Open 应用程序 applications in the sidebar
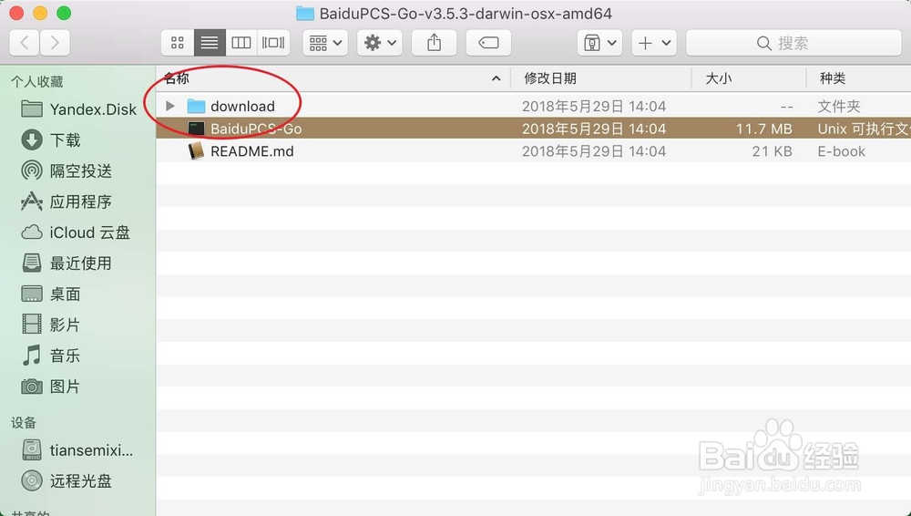911x516 pixels. (67, 201)
